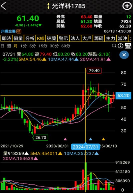Add stock to watchlist with plus icon

coord(127,6)
